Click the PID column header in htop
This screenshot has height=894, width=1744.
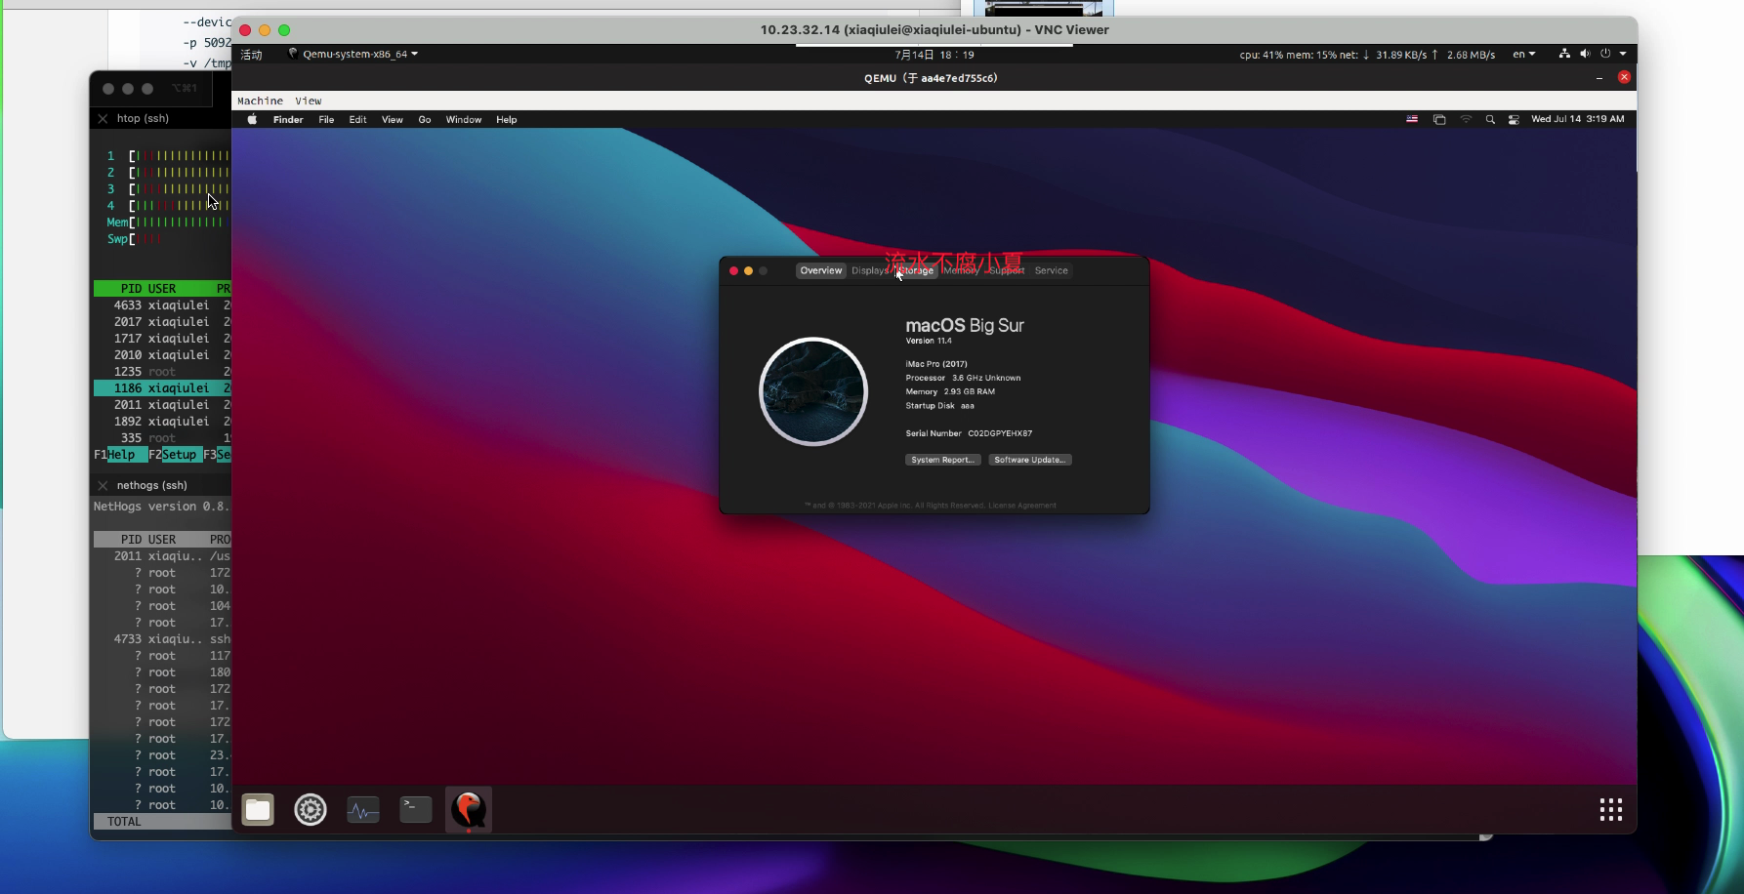[131, 289]
